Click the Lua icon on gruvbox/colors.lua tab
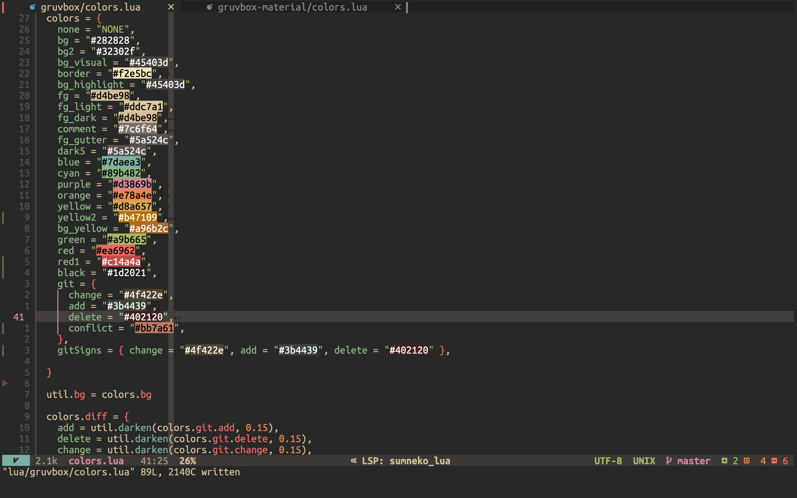797x498 pixels. click(x=33, y=7)
